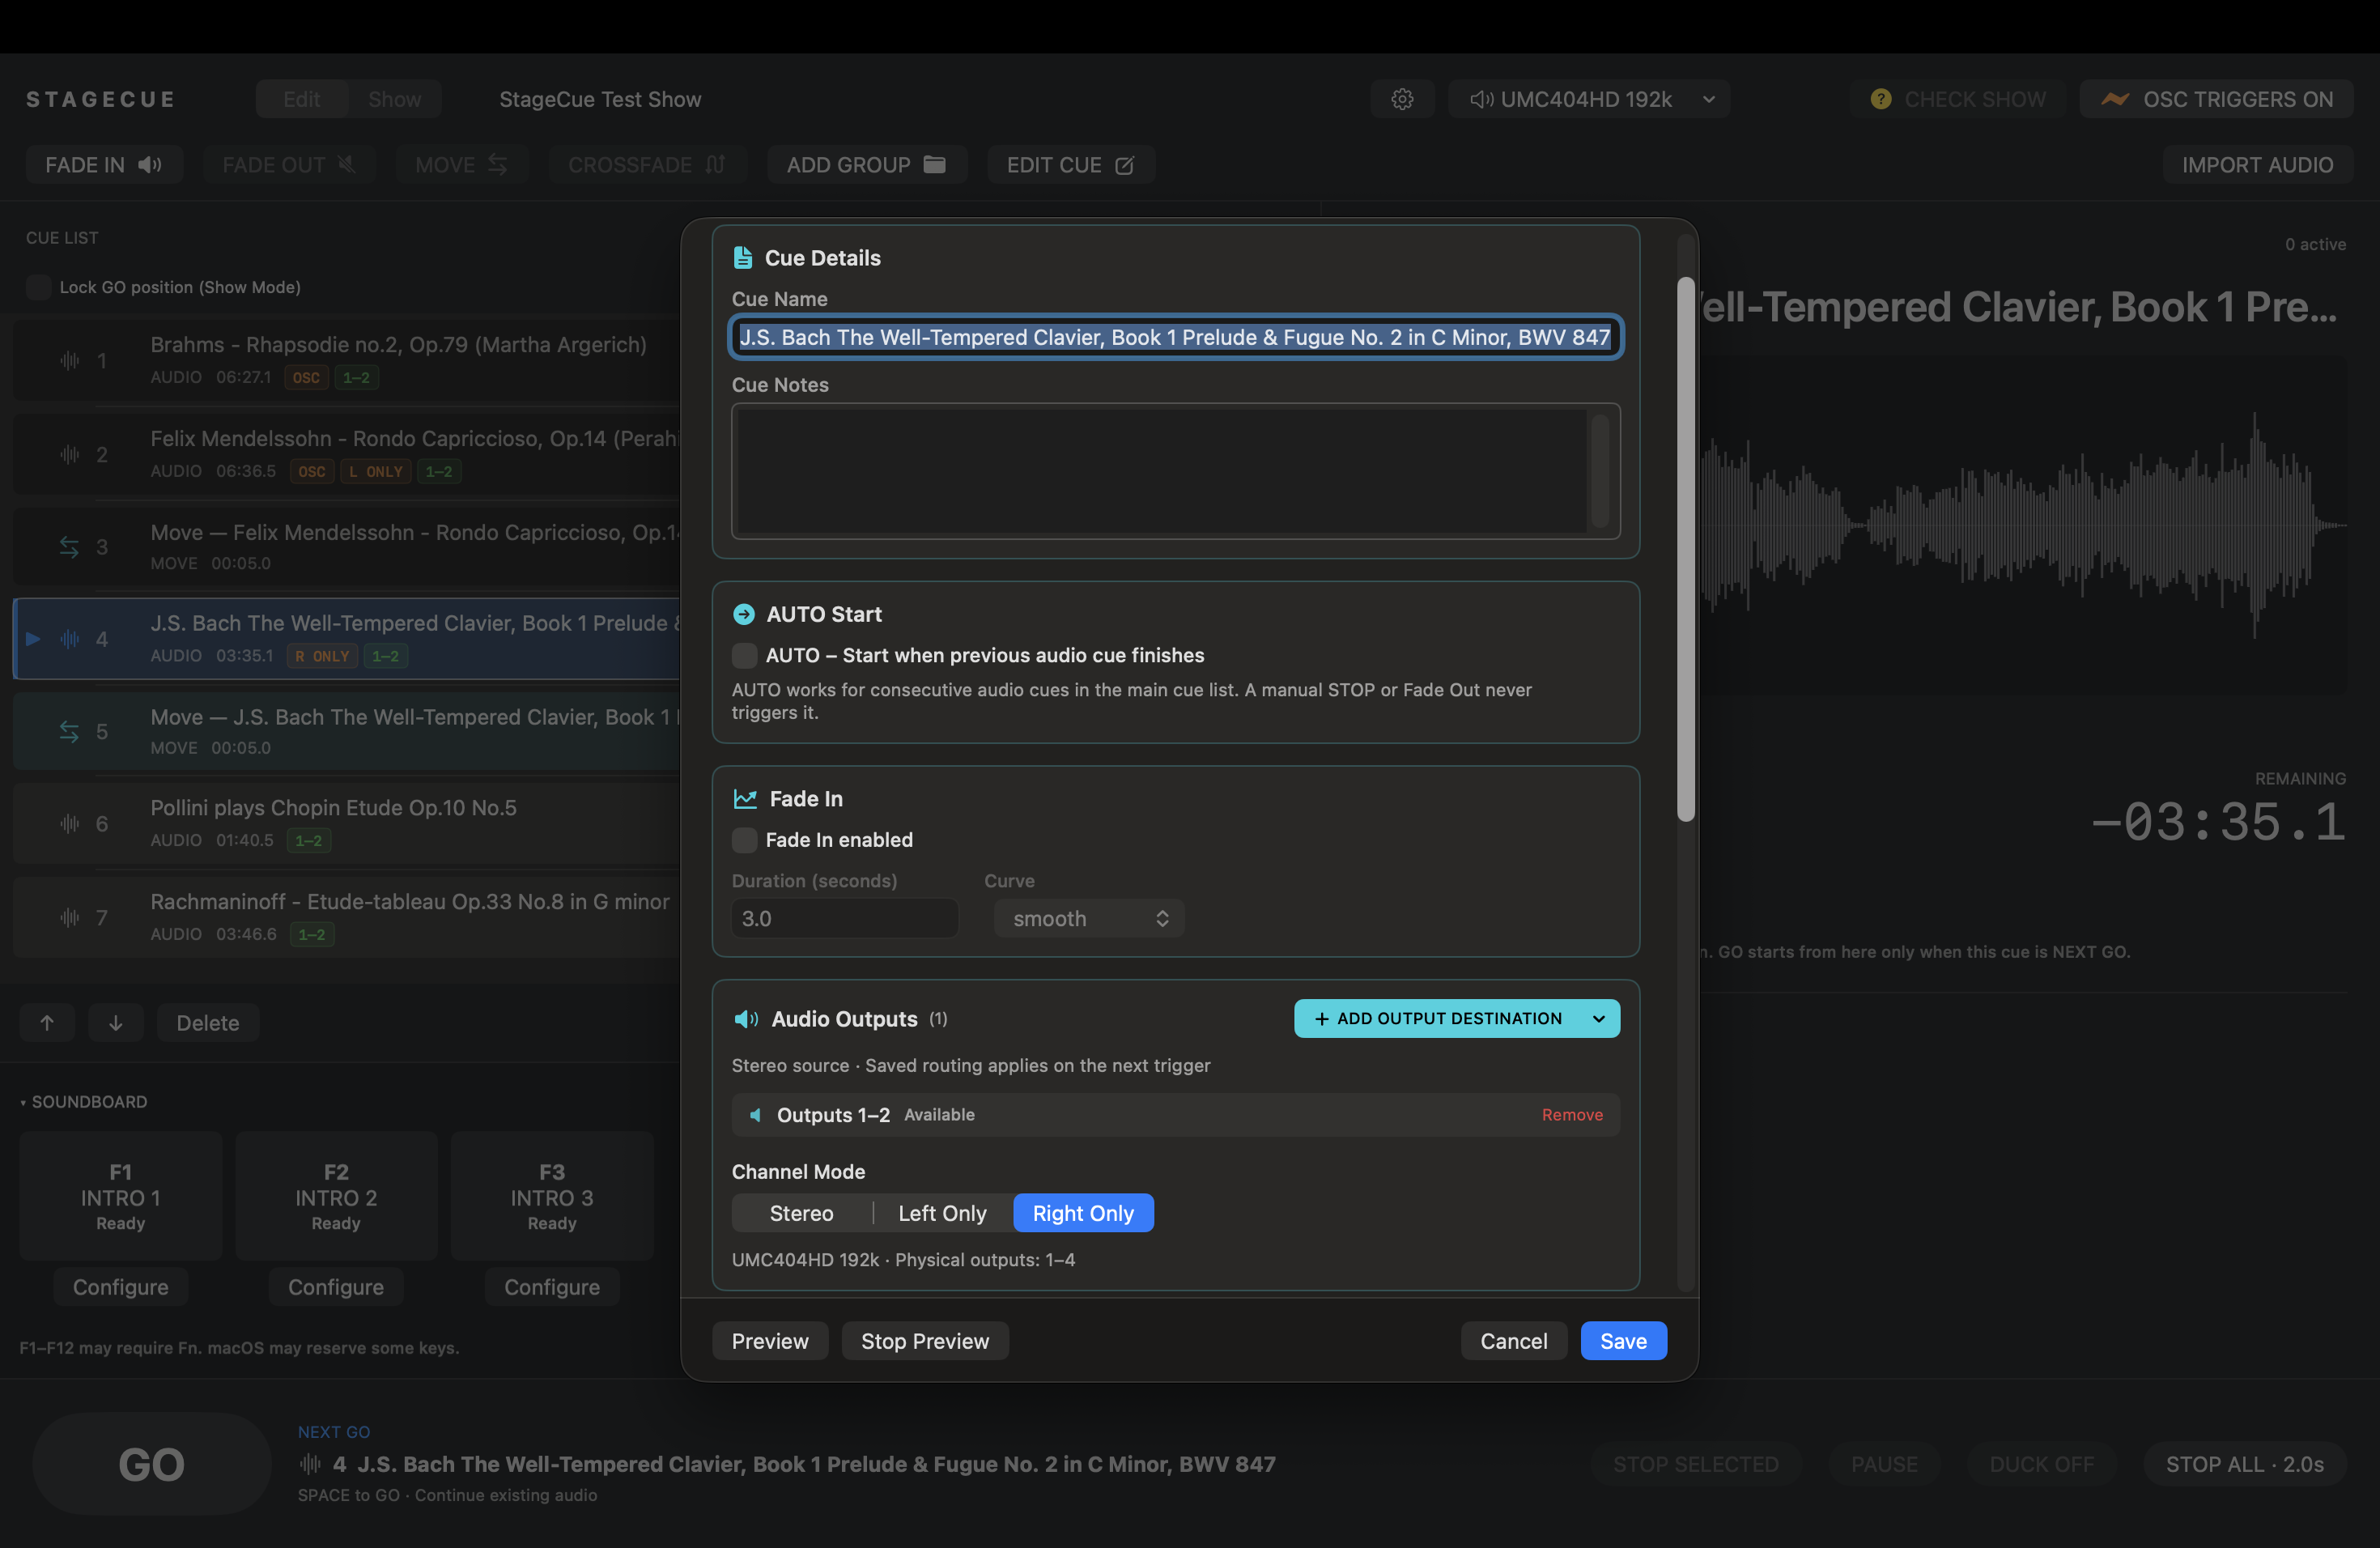Viewport: 2380px width, 1548px height.
Task: Click the Fade In chart icon
Action: coord(745,798)
